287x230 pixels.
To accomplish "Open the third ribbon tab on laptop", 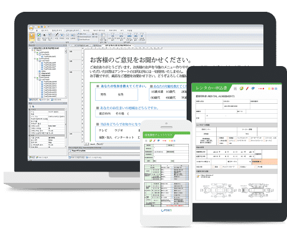I will tap(57, 31).
